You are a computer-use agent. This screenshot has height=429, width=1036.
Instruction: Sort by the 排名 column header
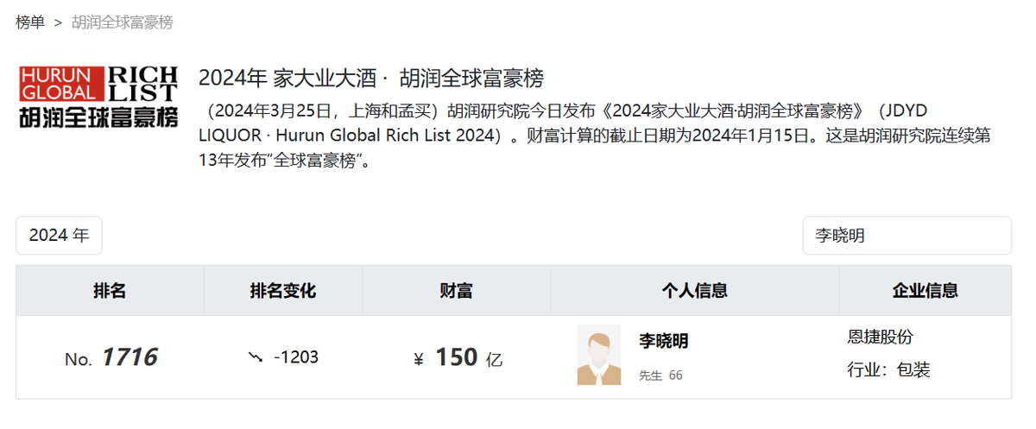tap(111, 291)
